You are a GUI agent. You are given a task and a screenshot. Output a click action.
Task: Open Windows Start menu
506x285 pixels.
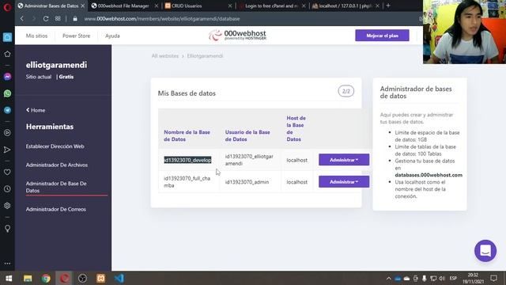[x=9, y=278]
